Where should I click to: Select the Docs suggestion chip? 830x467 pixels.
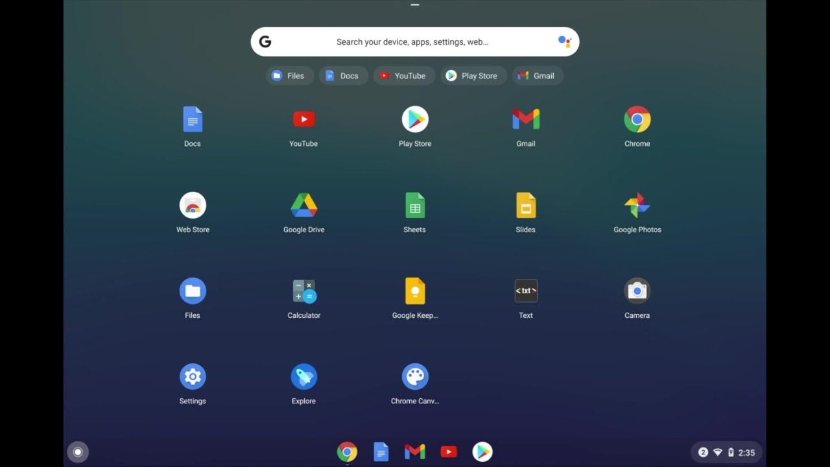pyautogui.click(x=344, y=76)
